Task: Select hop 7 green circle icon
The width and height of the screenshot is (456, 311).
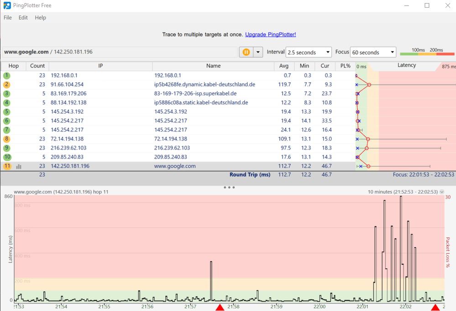Action: tap(7, 130)
